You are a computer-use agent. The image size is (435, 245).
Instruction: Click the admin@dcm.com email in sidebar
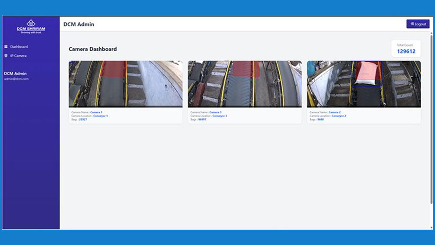tap(16, 79)
